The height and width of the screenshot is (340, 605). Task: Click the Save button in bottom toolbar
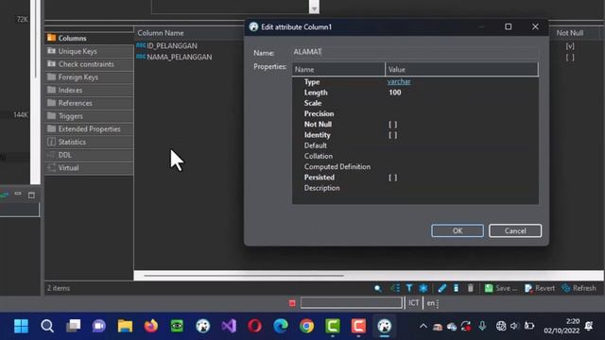click(501, 288)
